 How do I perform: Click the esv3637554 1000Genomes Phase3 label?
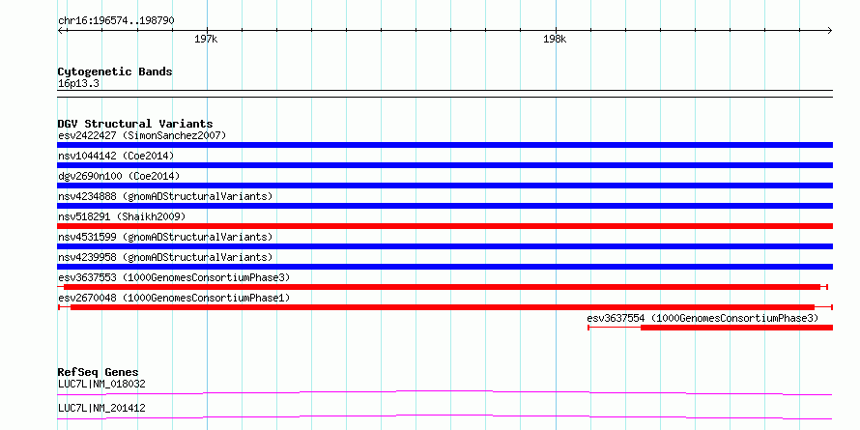pyautogui.click(x=702, y=318)
